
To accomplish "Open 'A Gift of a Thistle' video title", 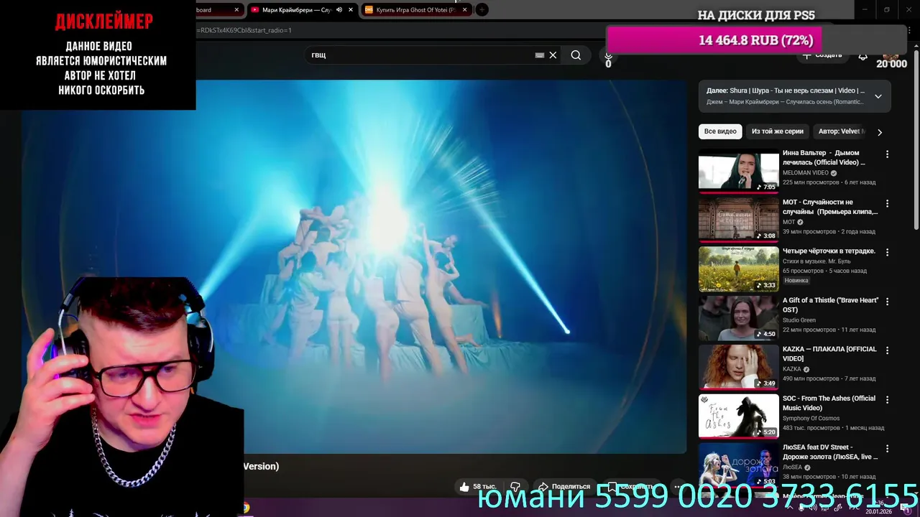I will click(830, 304).
